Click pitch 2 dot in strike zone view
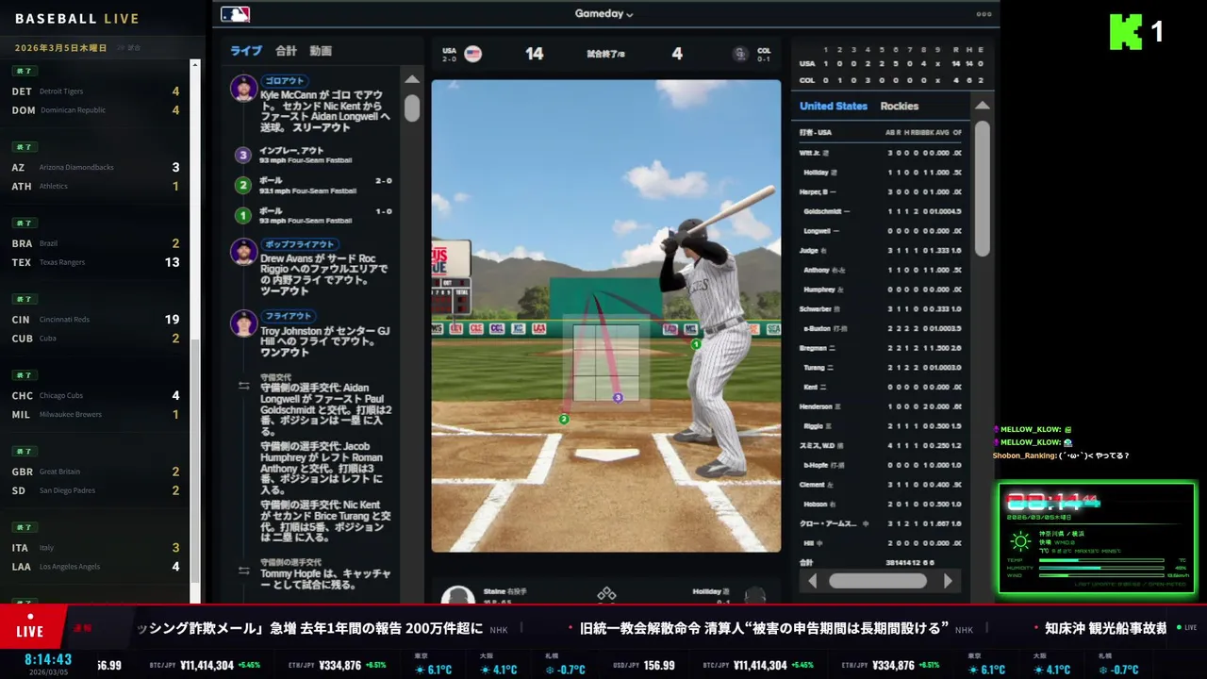 coord(564,419)
